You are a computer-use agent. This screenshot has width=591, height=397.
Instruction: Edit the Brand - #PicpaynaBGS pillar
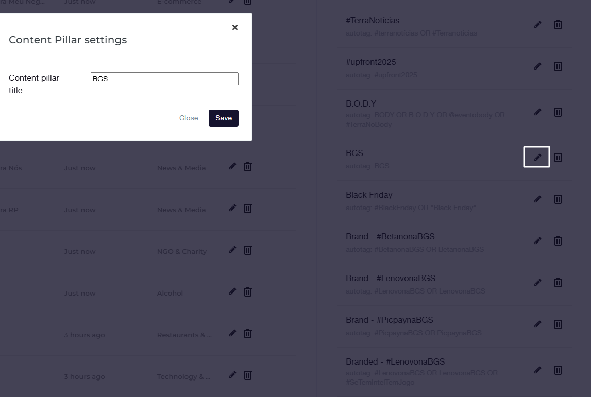pyautogui.click(x=537, y=324)
